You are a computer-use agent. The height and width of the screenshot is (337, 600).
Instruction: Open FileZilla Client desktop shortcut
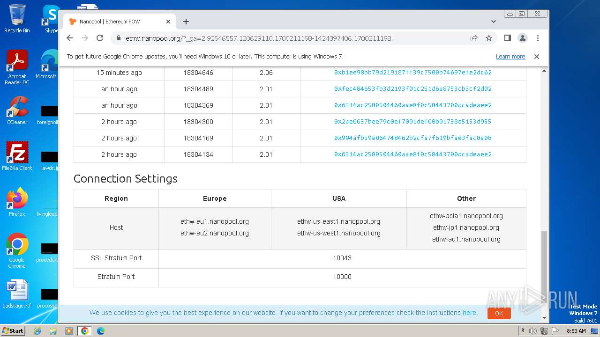17,156
